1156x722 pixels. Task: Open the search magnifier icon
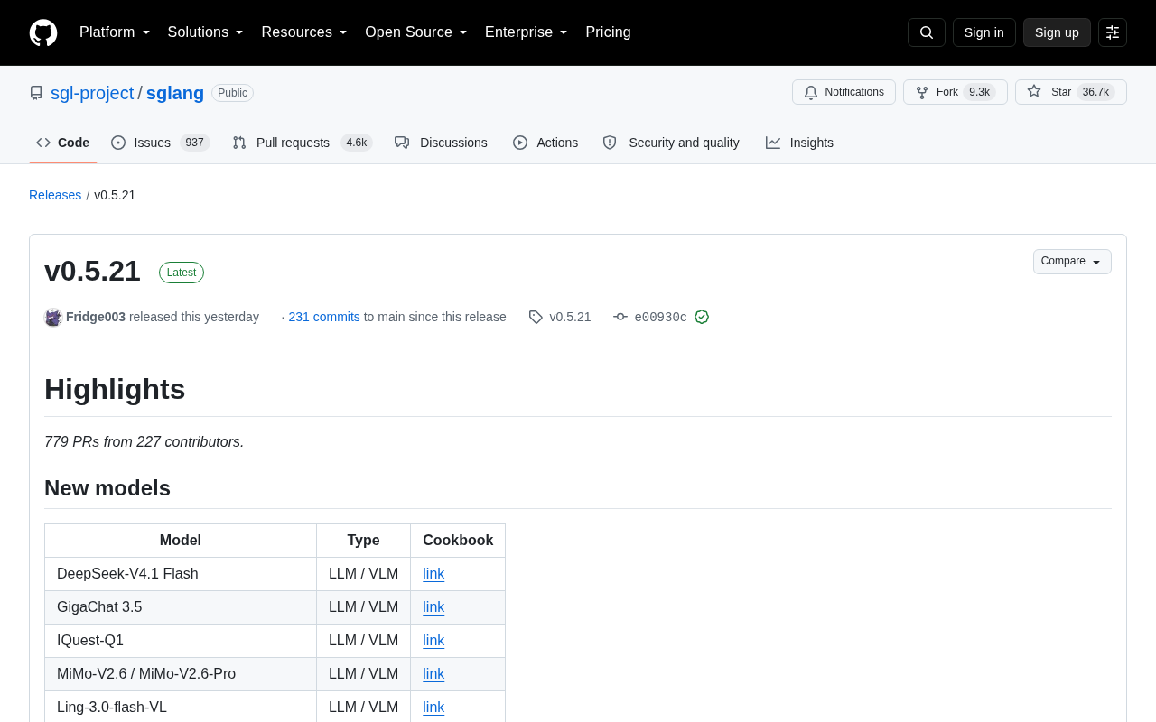[x=927, y=32]
